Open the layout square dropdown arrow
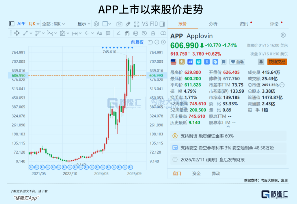 point(110,24)
